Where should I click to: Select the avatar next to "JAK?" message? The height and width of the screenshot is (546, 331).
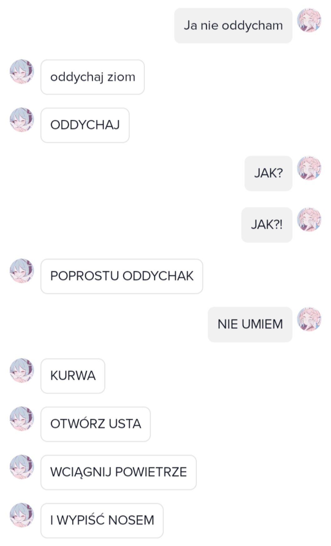[309, 168]
